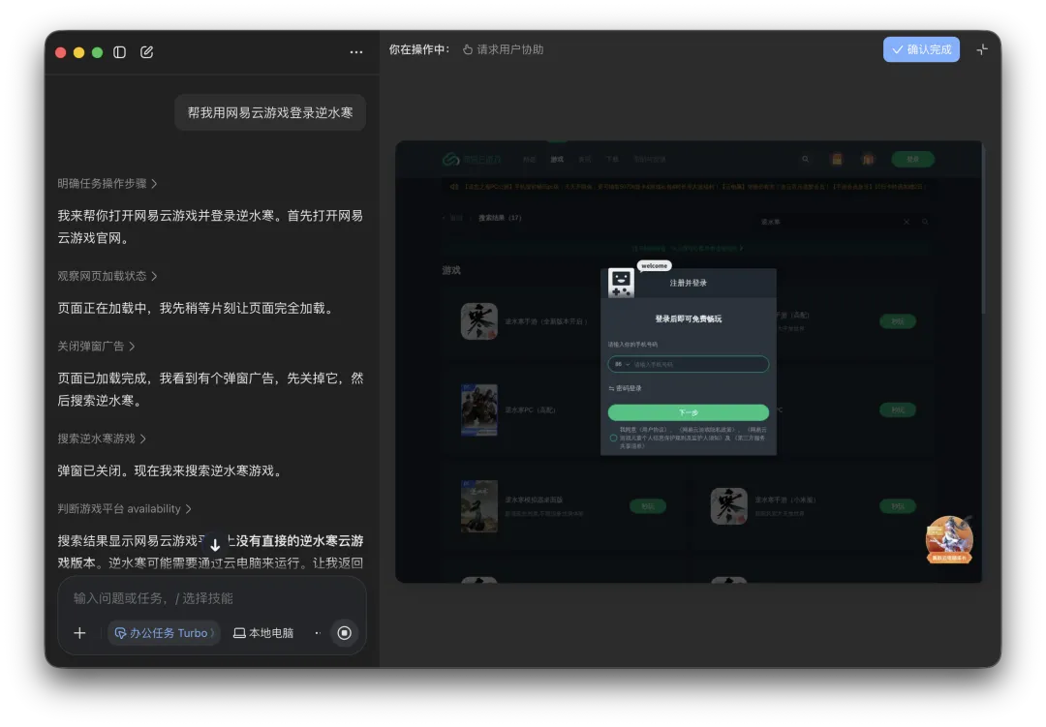
Task: Jump to latest message with down arrow
Action: click(215, 544)
